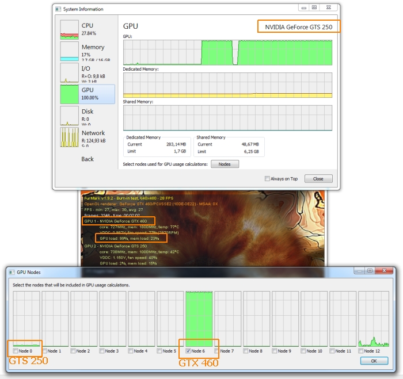The height and width of the screenshot is (379, 403).
Task: Click the shared memory limit 6,25 GB
Action: [x=252, y=151]
